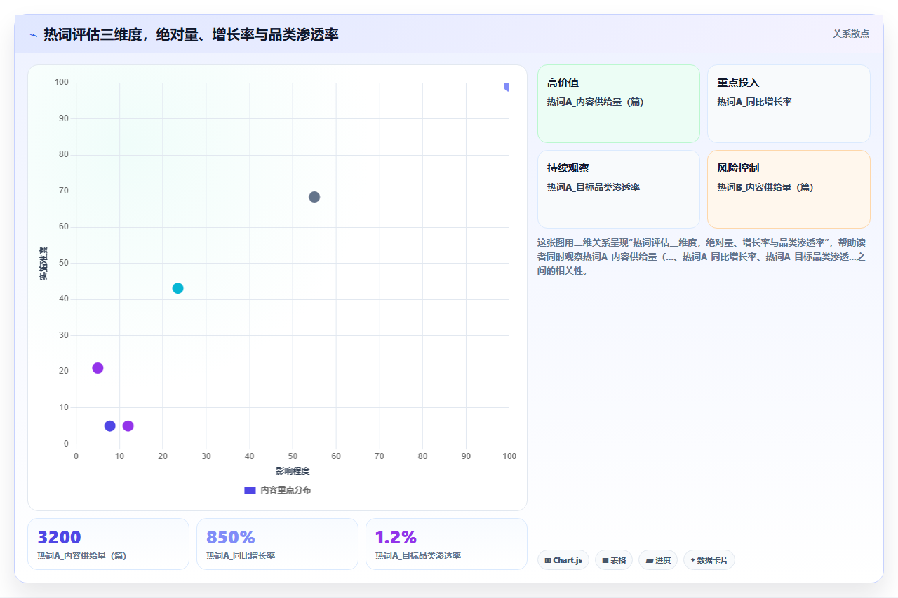Select the 表格 tag chip

(x=614, y=560)
